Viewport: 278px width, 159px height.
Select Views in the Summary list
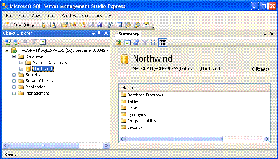point(132,108)
